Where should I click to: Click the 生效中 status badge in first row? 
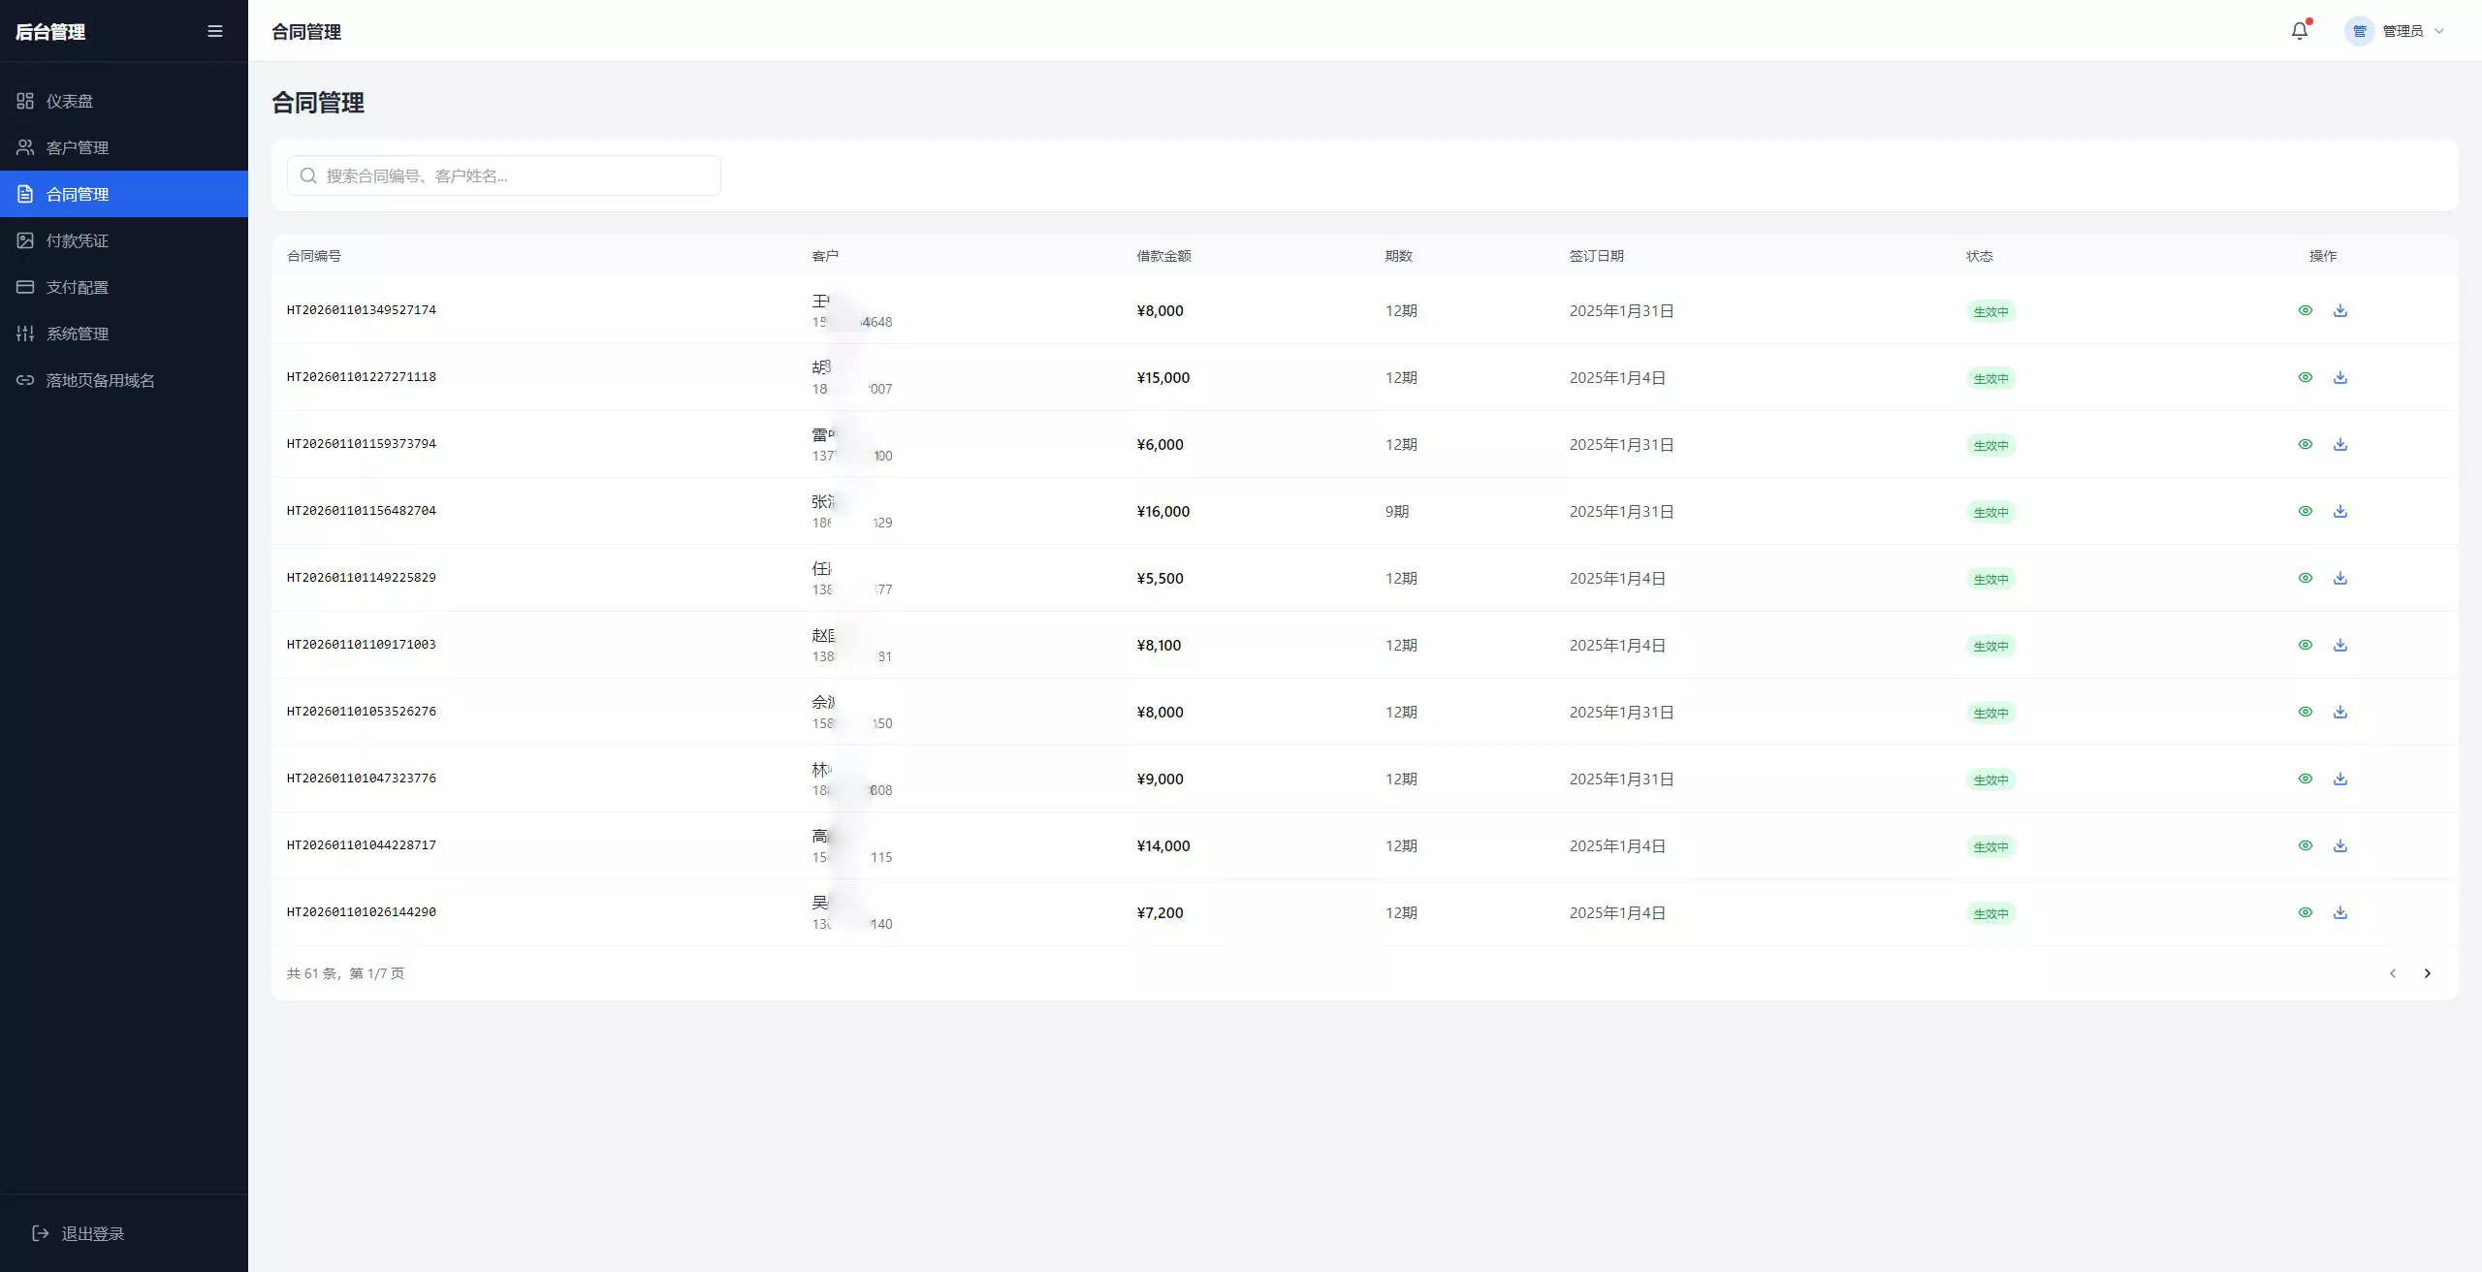pyautogui.click(x=1990, y=311)
